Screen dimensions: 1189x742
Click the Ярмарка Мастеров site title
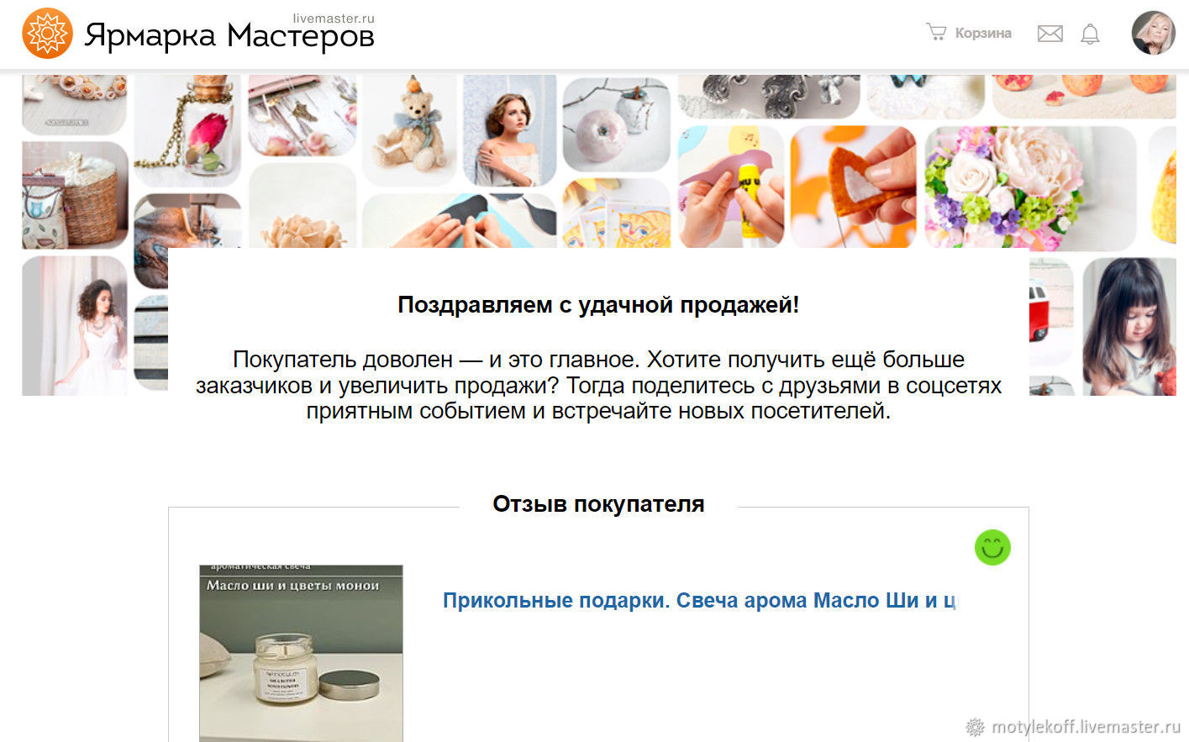click(x=229, y=36)
